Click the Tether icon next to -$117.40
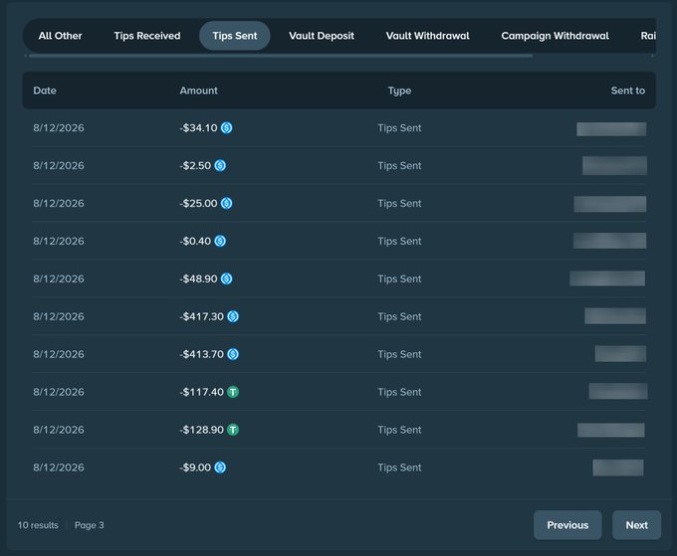The image size is (677, 556). 233,392
